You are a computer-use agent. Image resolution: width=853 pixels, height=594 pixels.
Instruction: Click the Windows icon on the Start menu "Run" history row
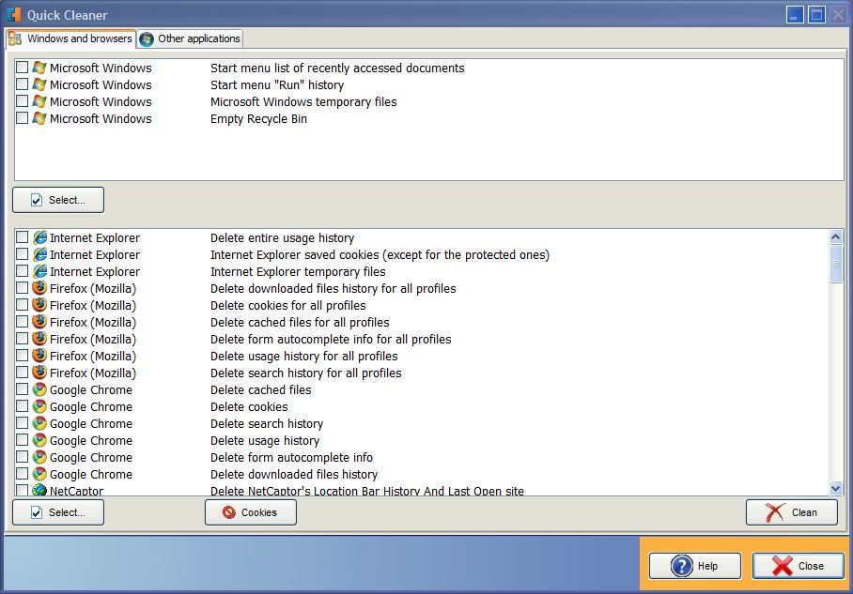pyautogui.click(x=39, y=84)
